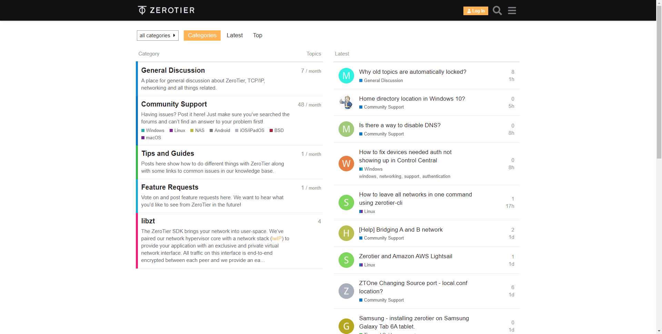The height and width of the screenshot is (334, 662).
Task: Open topic [Help] Bridging A and B network
Action: pos(401,230)
